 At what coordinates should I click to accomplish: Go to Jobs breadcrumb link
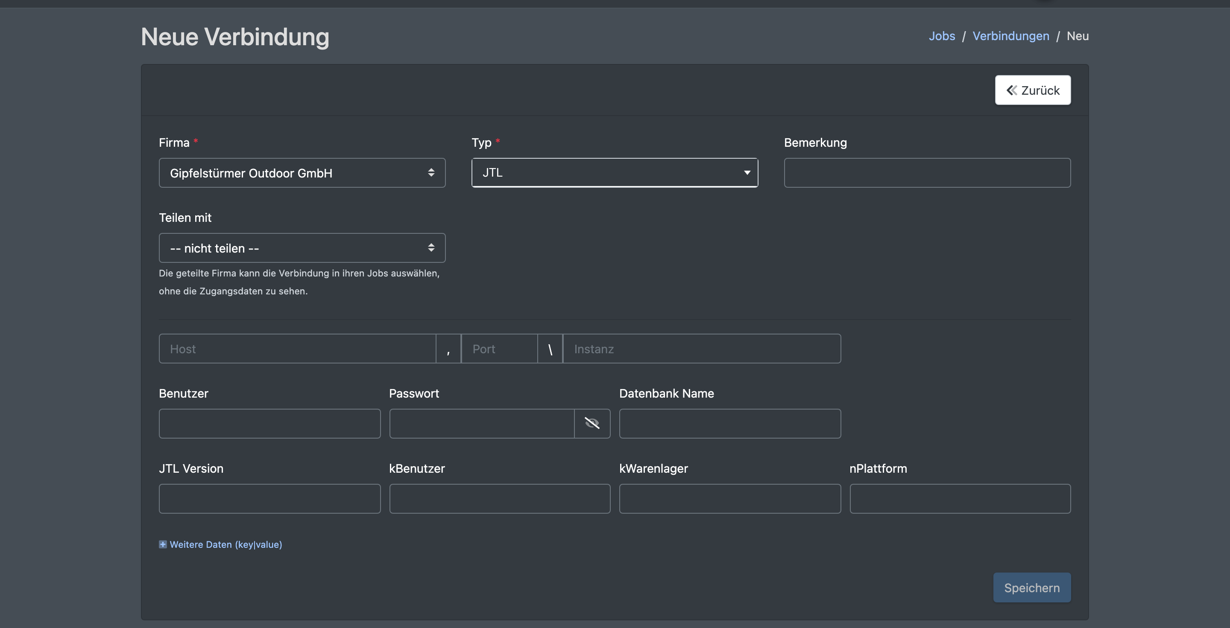(942, 36)
